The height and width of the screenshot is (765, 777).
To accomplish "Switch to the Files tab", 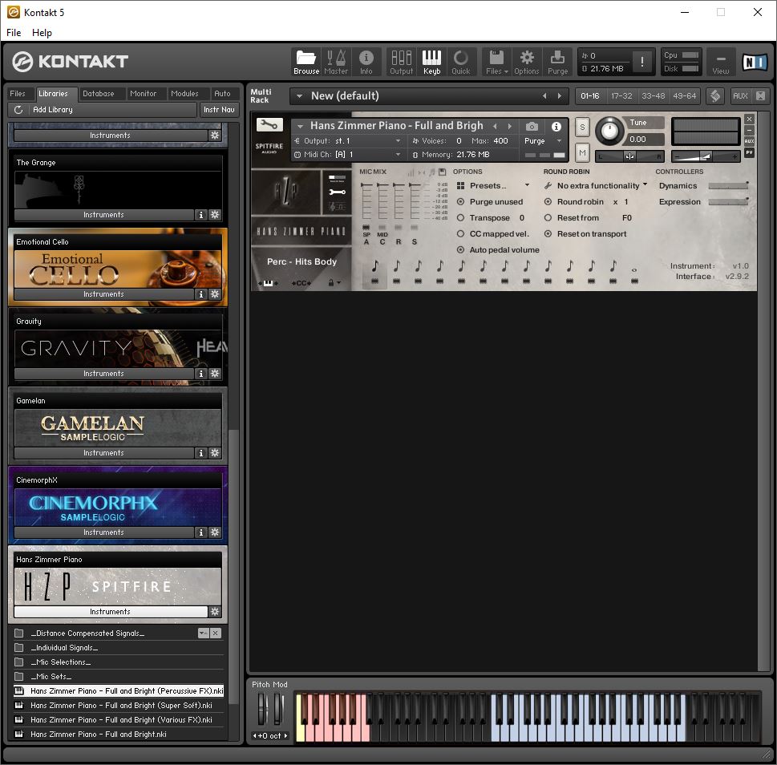I will (18, 94).
